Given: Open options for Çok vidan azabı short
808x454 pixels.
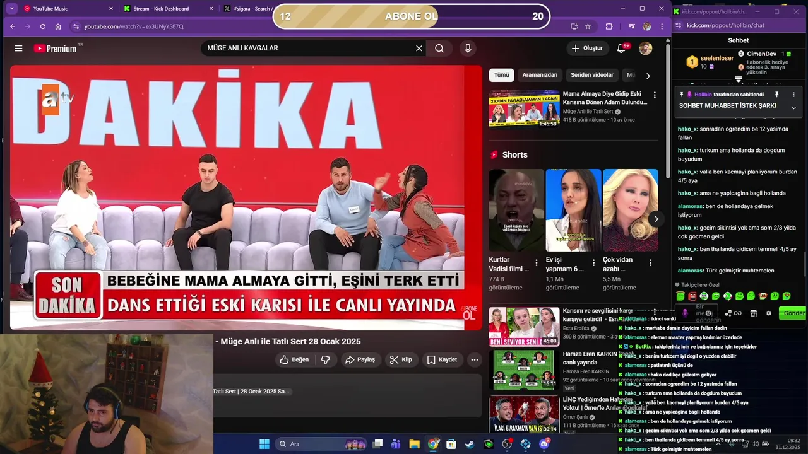Looking at the screenshot, I should coord(651,263).
